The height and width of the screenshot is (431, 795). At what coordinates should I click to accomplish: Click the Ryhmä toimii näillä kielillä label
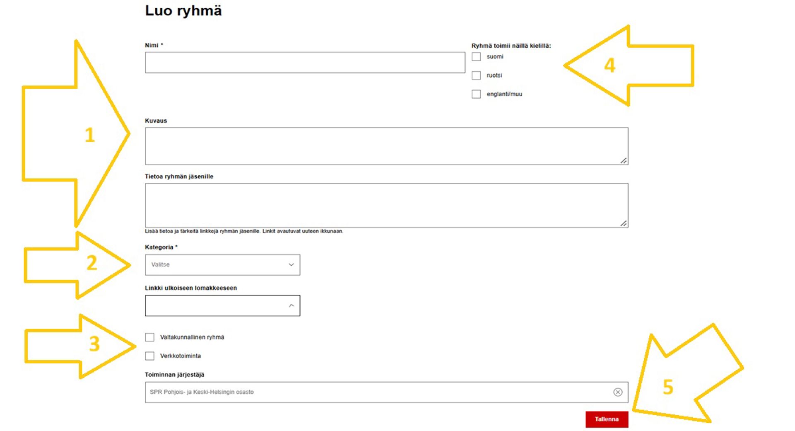(511, 46)
